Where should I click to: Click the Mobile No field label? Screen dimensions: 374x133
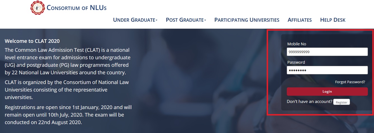[x=297, y=44]
